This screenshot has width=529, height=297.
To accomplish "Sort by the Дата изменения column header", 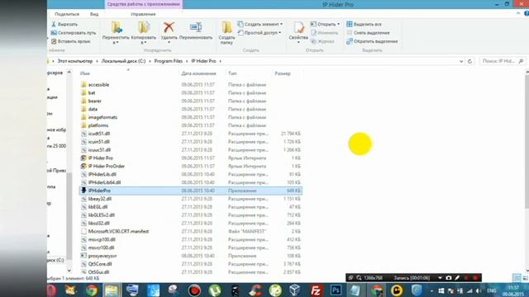I will pos(198,73).
